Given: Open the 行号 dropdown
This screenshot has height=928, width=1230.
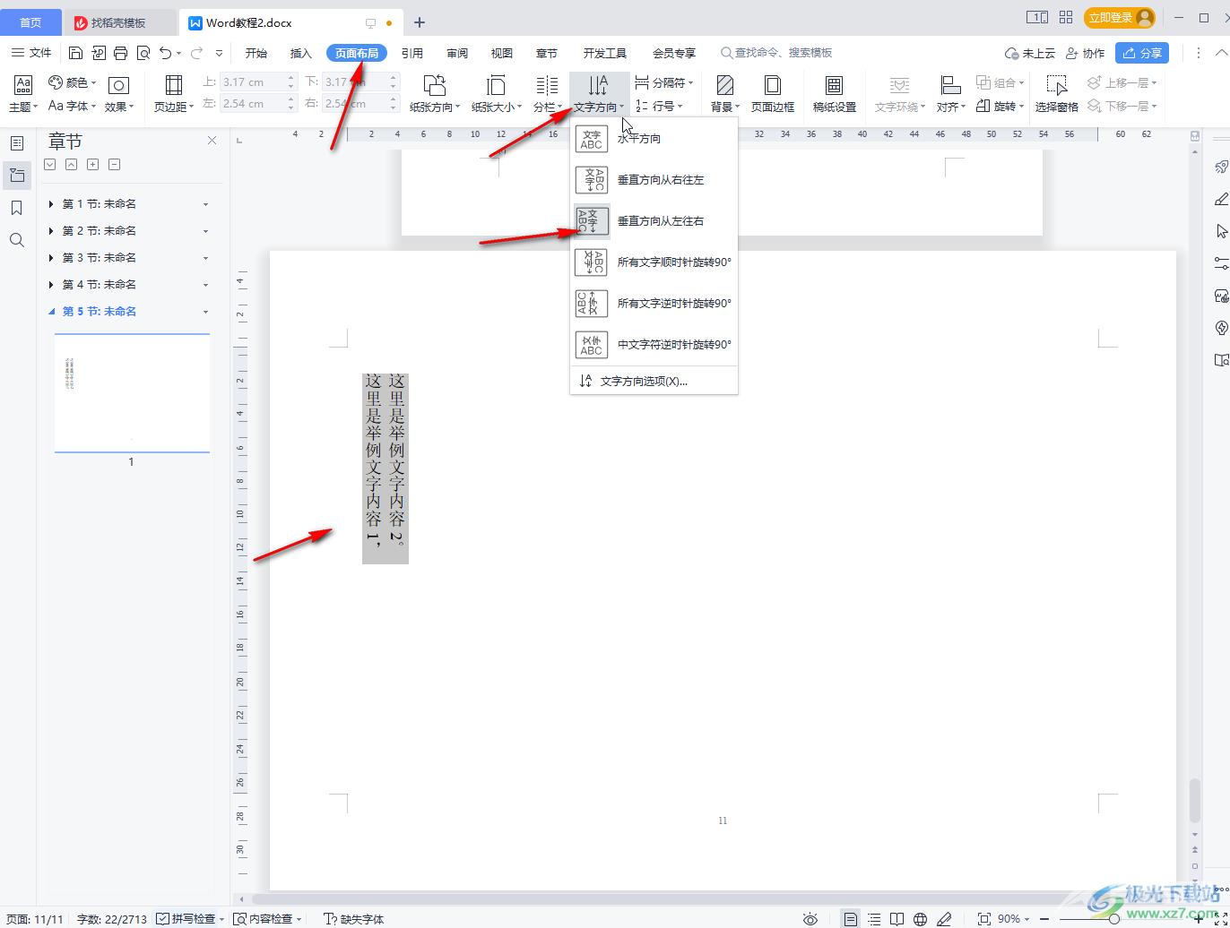Looking at the screenshot, I should pos(659,106).
